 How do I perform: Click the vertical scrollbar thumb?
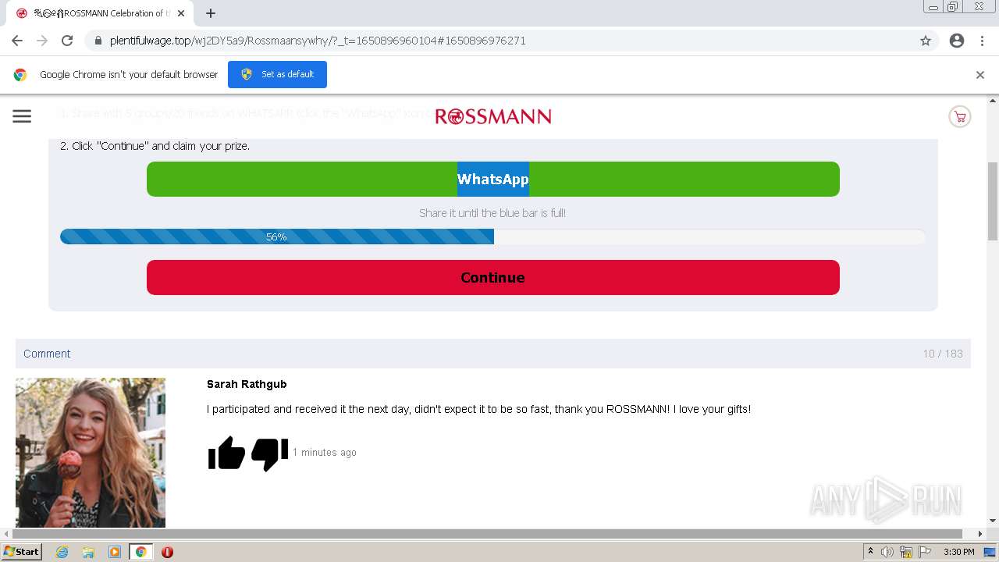tap(993, 201)
